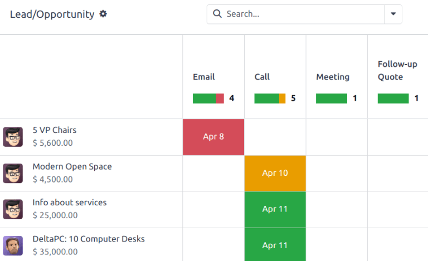Select the Email column header
The height and width of the screenshot is (261, 428).
[x=204, y=77]
